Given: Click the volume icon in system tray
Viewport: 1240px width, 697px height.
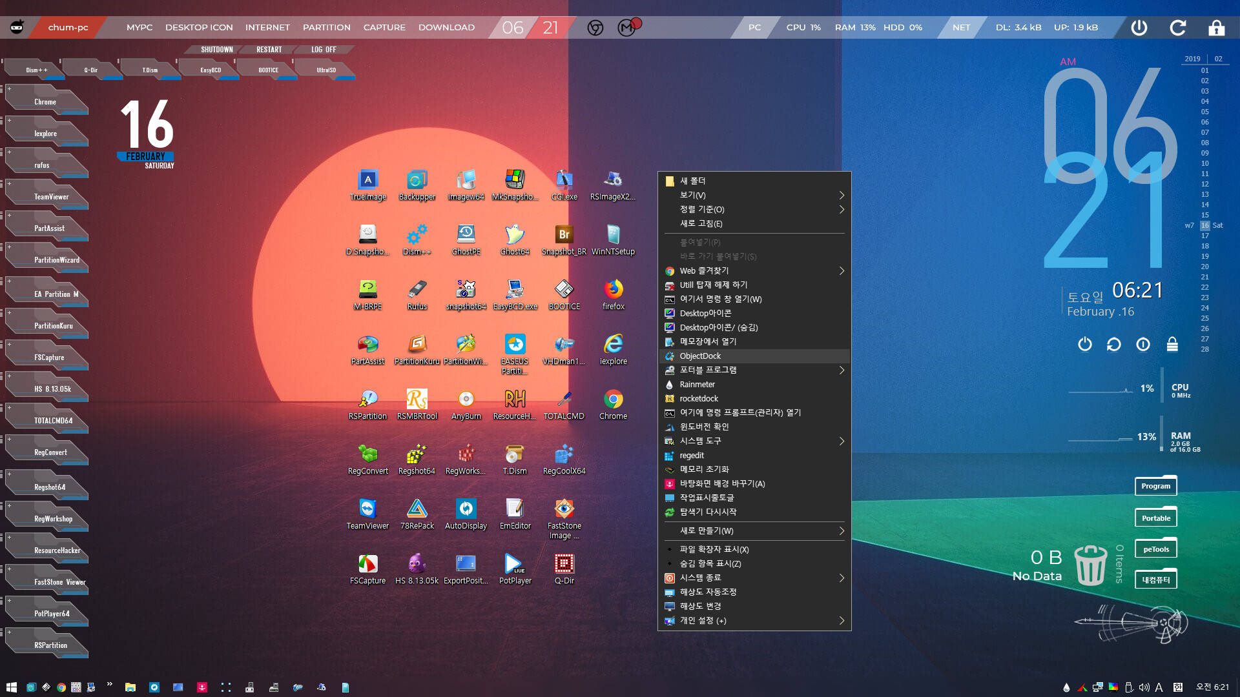Looking at the screenshot, I should [x=1144, y=687].
